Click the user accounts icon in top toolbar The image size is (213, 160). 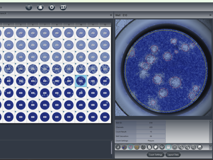[x=40, y=7]
